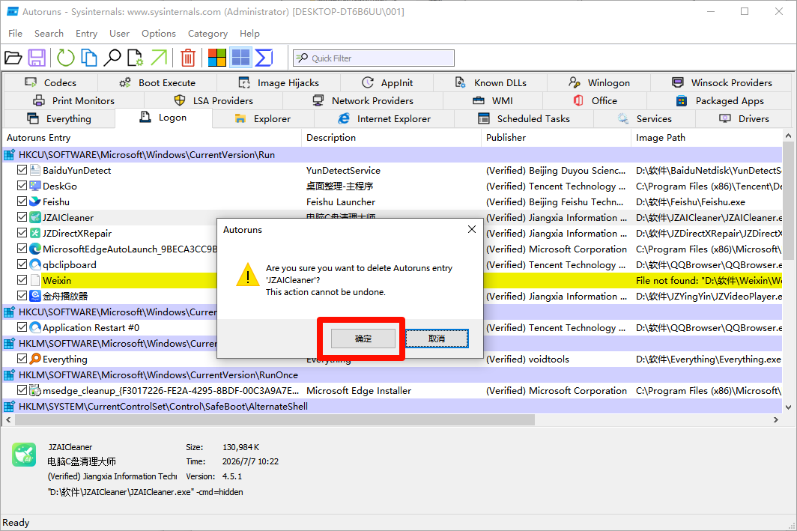Close the Autoruns confirmation dialog

pos(472,229)
